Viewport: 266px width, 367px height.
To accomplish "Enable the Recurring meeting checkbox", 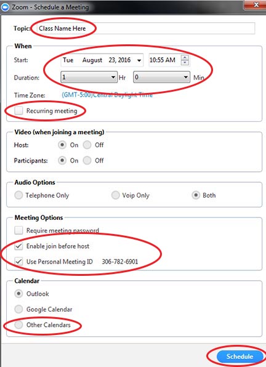I will (x=18, y=110).
